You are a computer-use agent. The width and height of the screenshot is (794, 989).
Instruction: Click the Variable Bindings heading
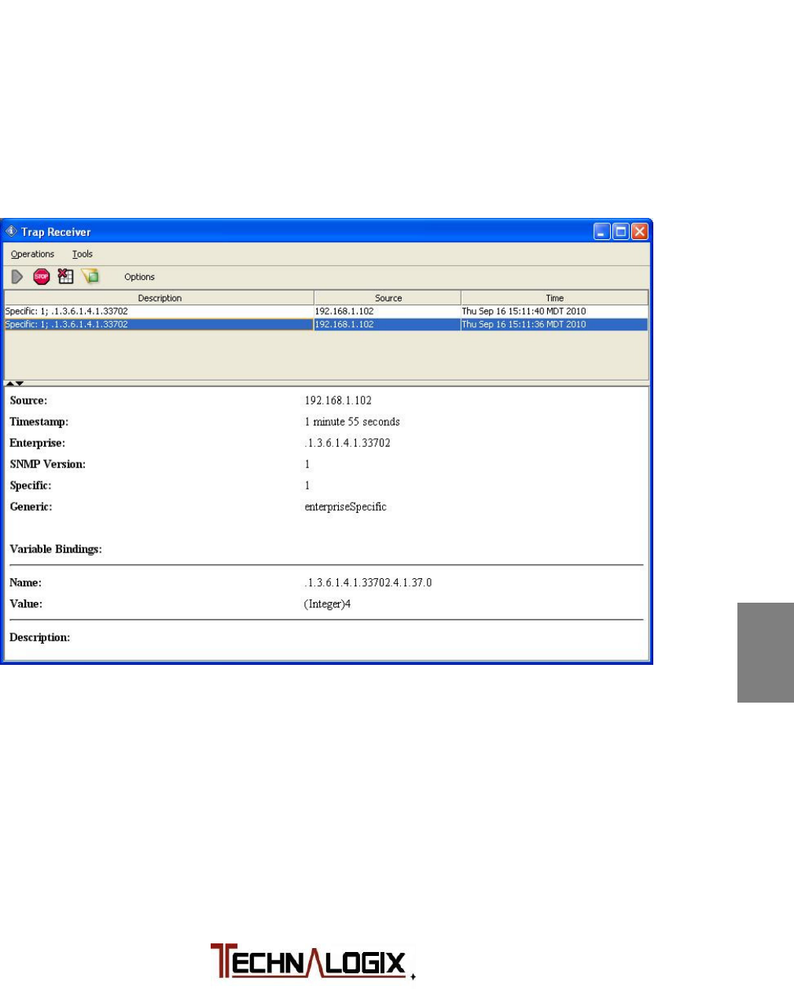coord(56,549)
